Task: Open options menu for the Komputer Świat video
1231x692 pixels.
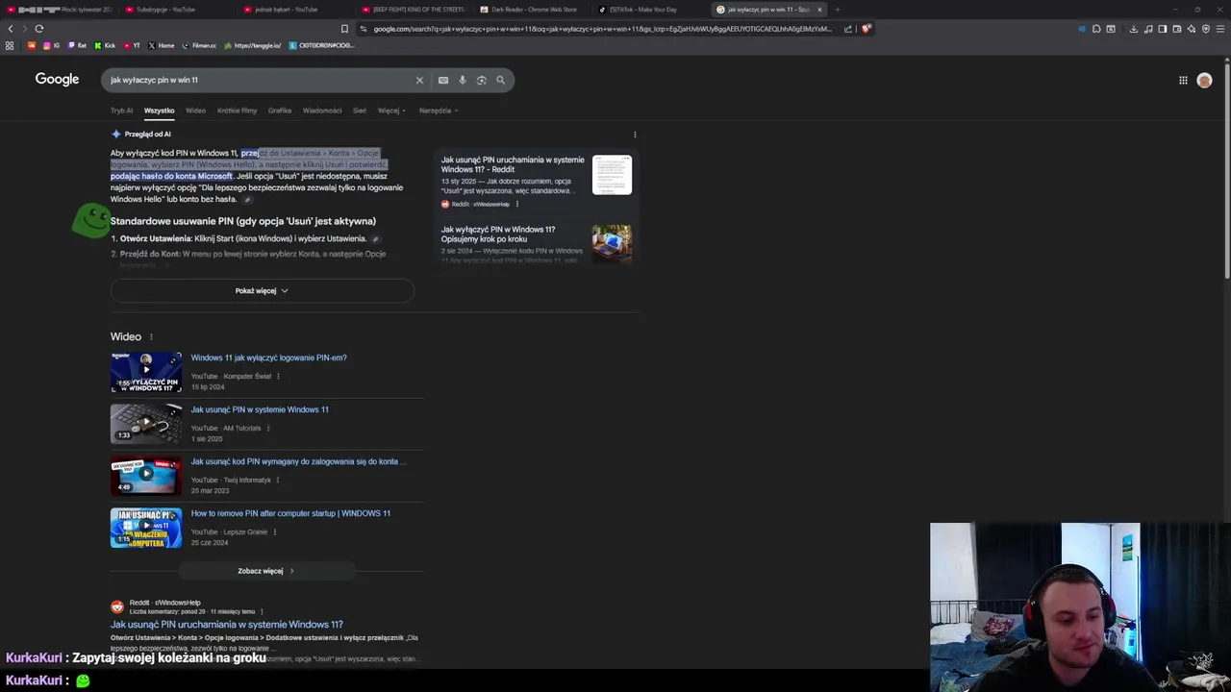Action: (x=278, y=377)
